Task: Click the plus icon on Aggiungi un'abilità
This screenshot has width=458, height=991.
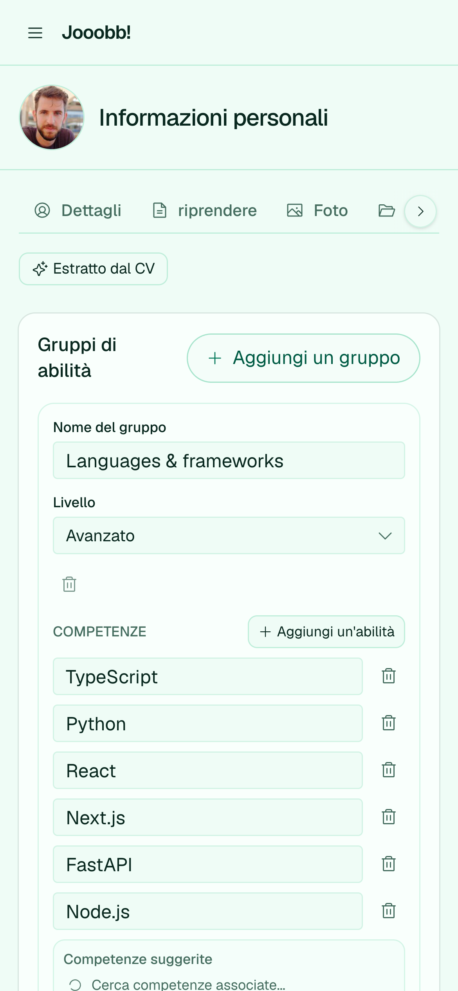Action: pos(265,632)
